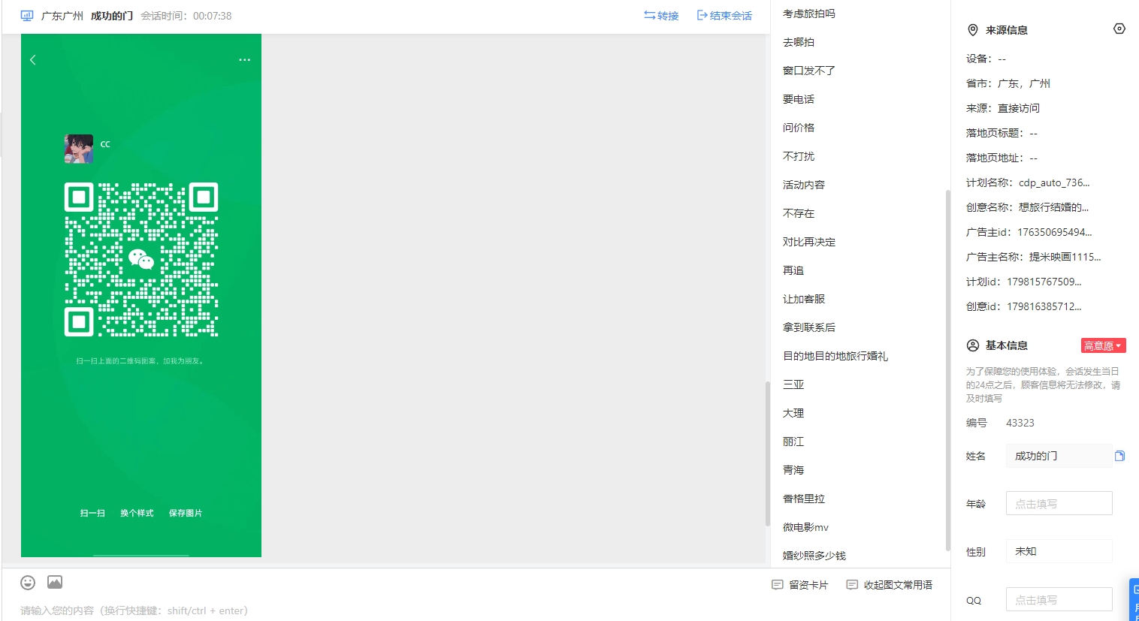Open source info settings hexagon icon

(x=1119, y=29)
